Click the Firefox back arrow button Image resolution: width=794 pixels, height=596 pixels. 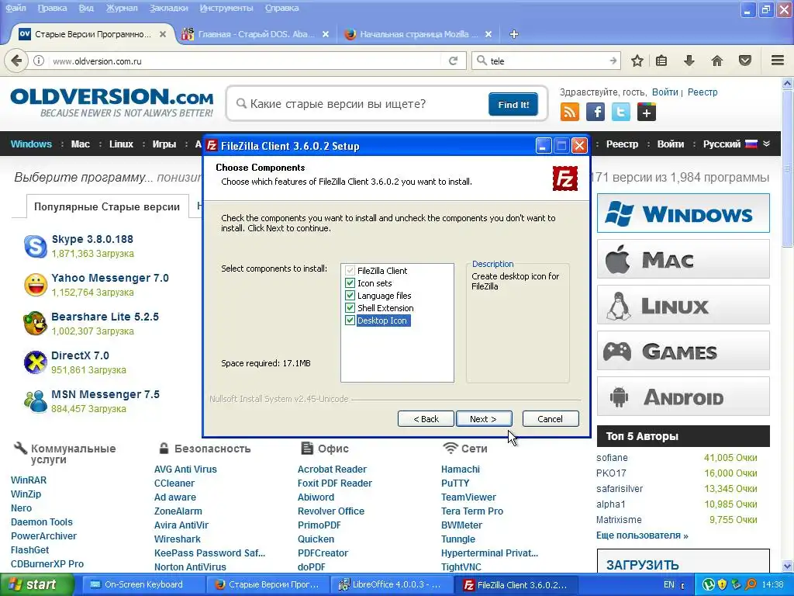pos(16,61)
